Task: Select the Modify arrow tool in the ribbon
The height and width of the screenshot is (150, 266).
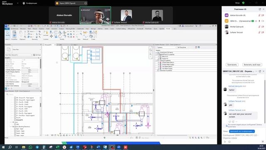Action: point(7,34)
